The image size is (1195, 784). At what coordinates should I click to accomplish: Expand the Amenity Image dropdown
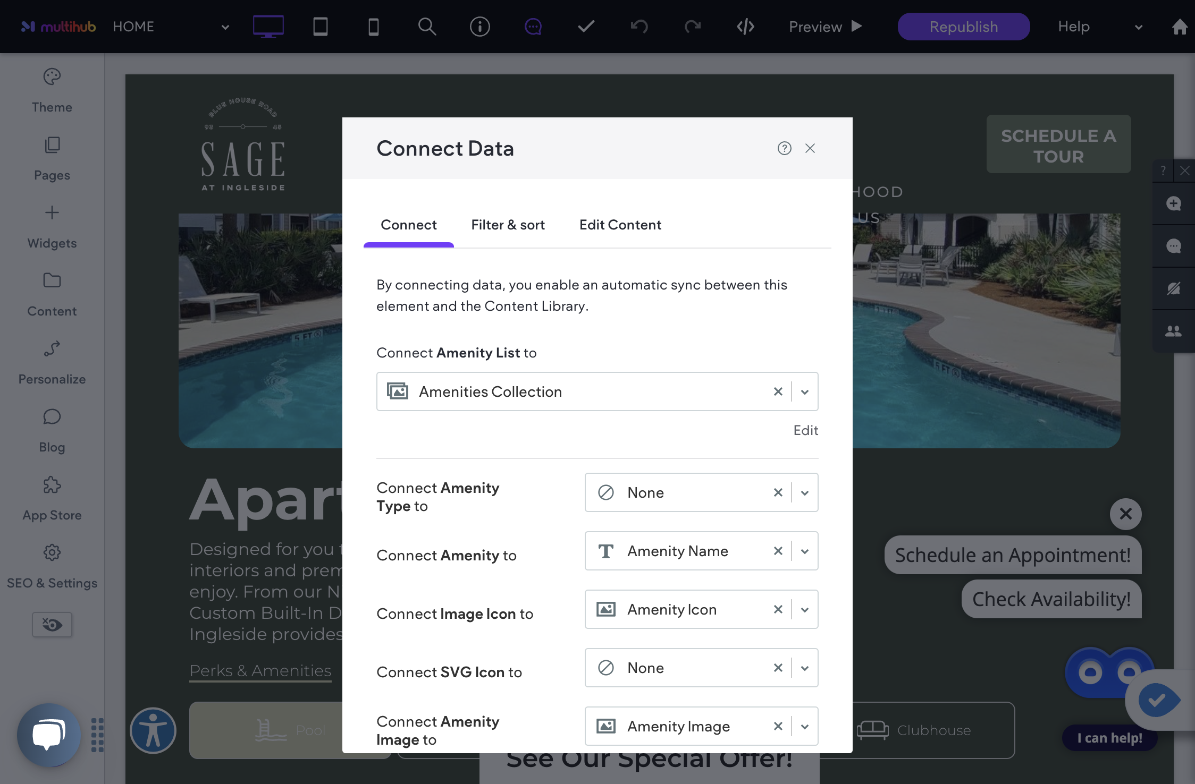(805, 727)
